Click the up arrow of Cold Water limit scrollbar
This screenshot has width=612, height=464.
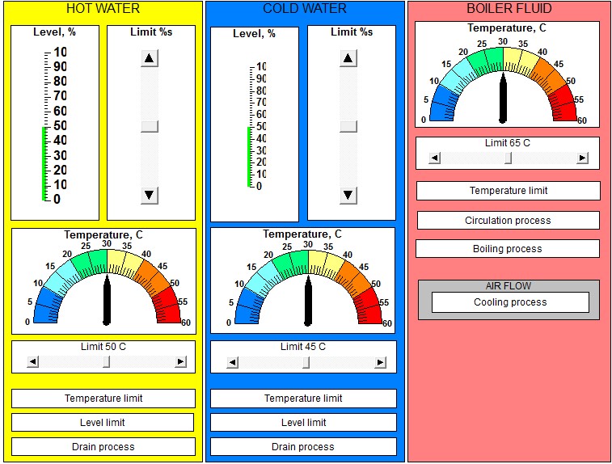pos(348,58)
